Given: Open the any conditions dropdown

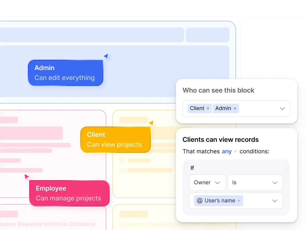Looking at the screenshot, I should coord(229,151).
